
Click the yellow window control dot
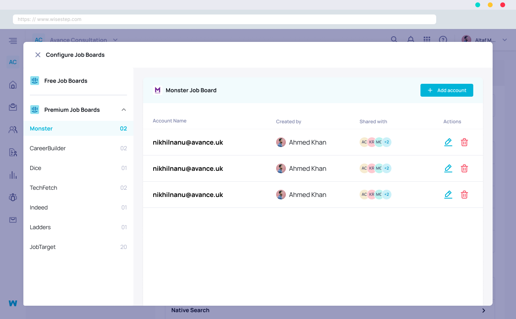tap(490, 5)
